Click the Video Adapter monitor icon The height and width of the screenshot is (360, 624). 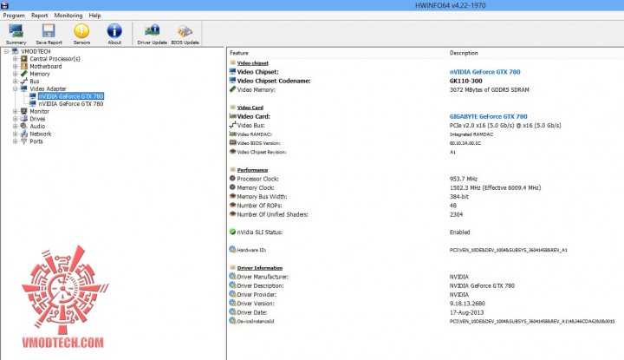point(24,88)
